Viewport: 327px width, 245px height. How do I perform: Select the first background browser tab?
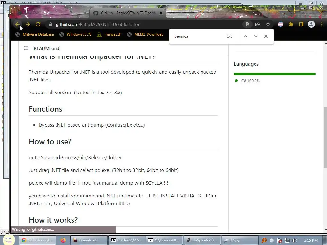(x=50, y=13)
